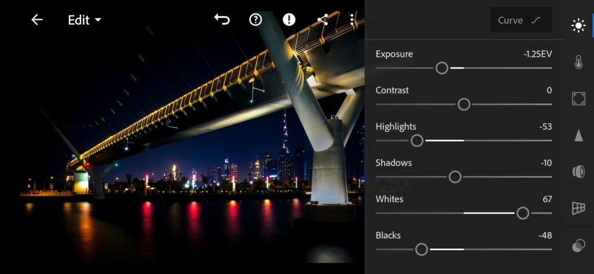Open the exclamation info icon
The image size is (594, 274).
(x=289, y=20)
